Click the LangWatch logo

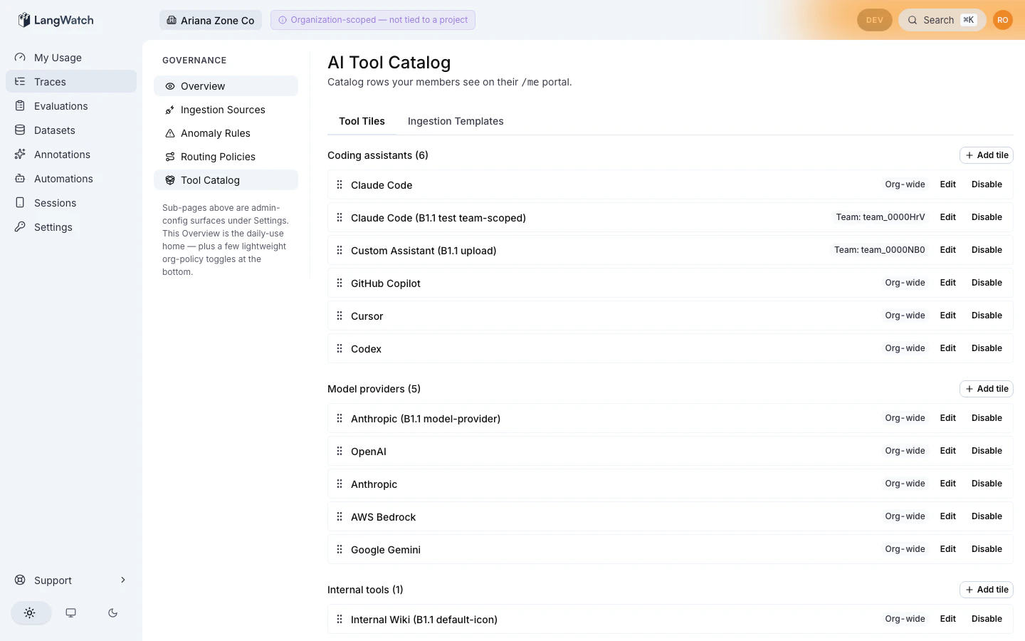pos(56,20)
